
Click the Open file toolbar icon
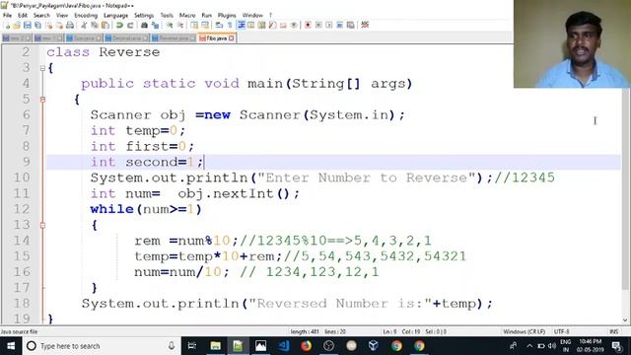point(17,25)
